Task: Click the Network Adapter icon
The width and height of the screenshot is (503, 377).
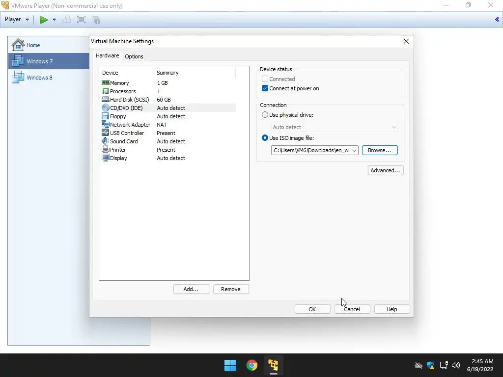Action: coord(105,124)
